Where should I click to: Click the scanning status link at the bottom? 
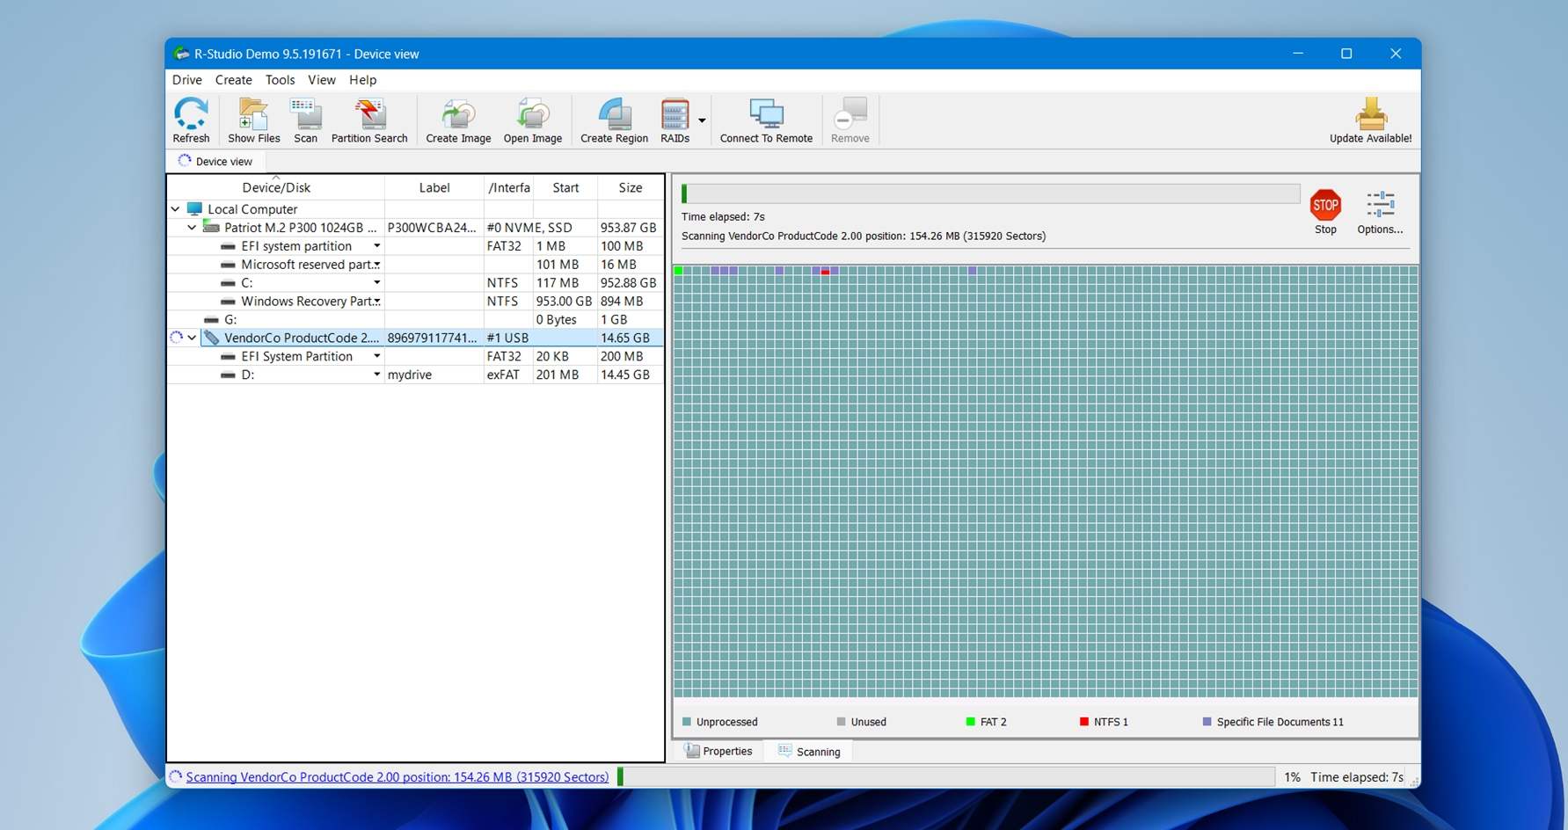[397, 777]
